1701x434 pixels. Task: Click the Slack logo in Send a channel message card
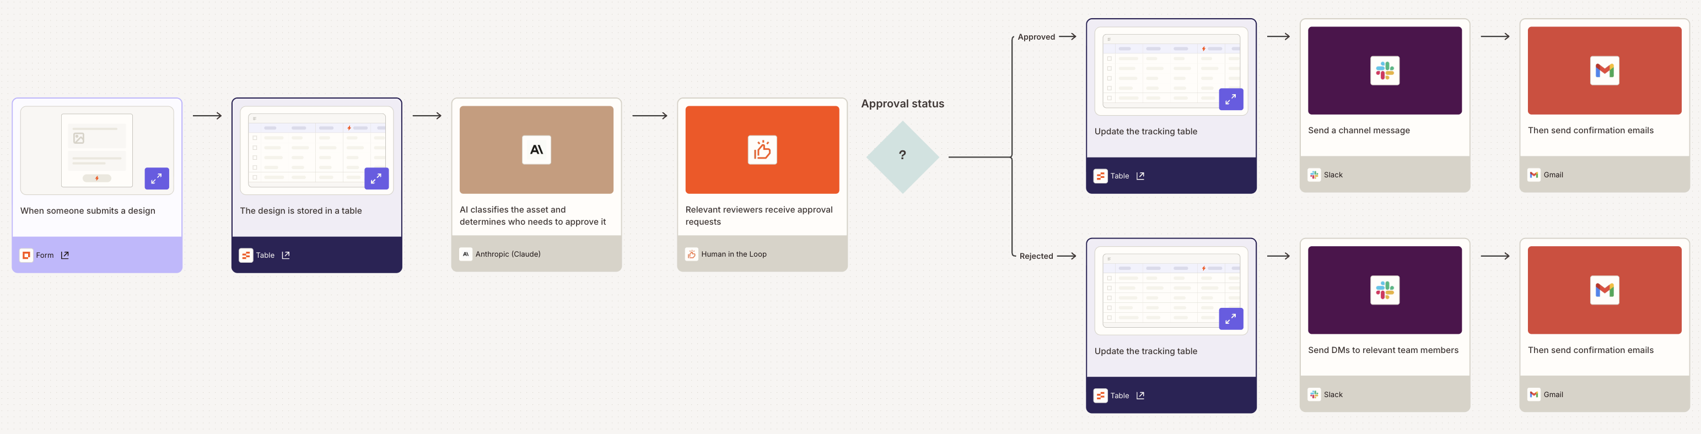(1385, 70)
